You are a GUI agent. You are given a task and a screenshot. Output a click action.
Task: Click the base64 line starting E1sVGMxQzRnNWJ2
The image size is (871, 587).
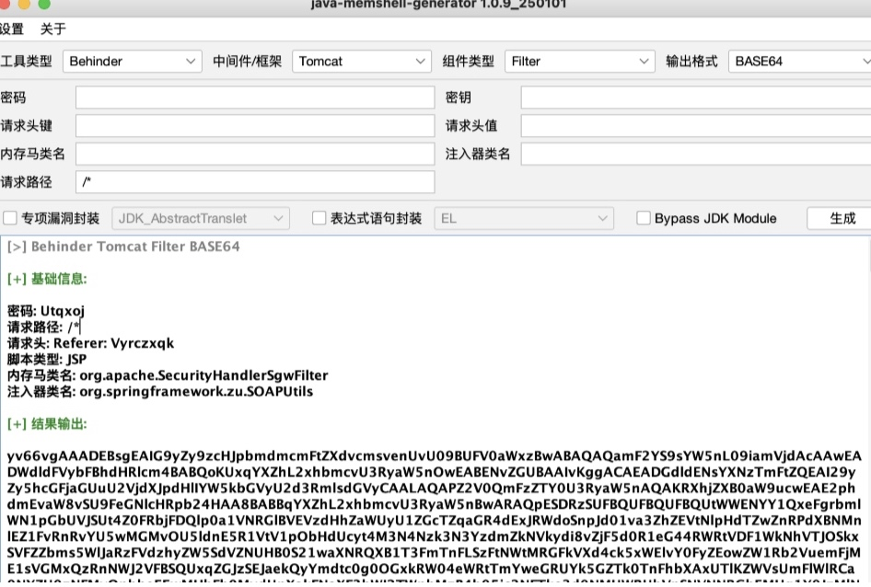coord(431,569)
